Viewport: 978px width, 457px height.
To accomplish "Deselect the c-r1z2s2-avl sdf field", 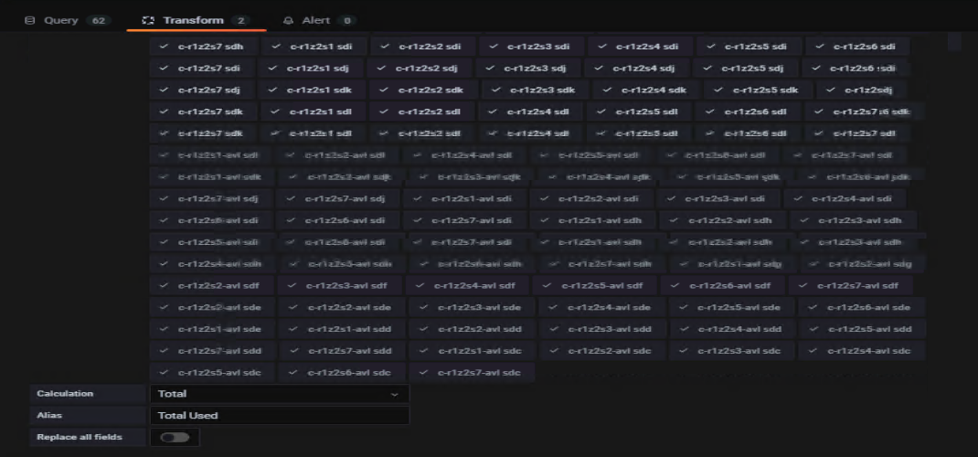I will pyautogui.click(x=211, y=285).
